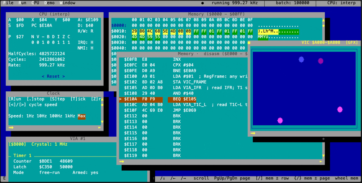Click memory byte 29 highlighted in yellow
362x183 pixels.
coord(134,31)
